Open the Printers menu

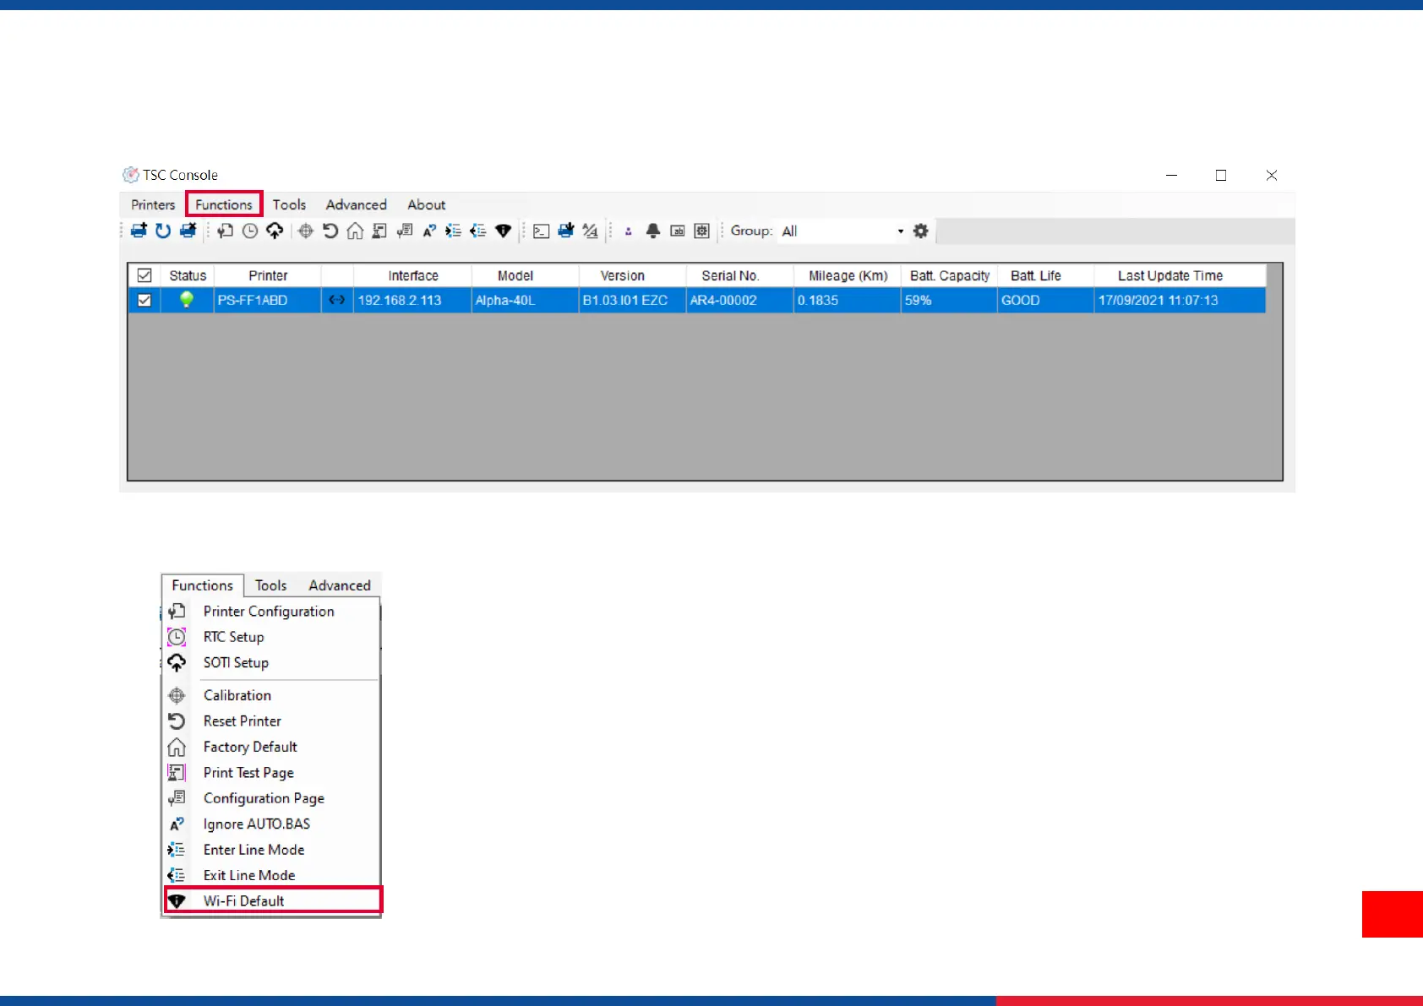(x=153, y=204)
